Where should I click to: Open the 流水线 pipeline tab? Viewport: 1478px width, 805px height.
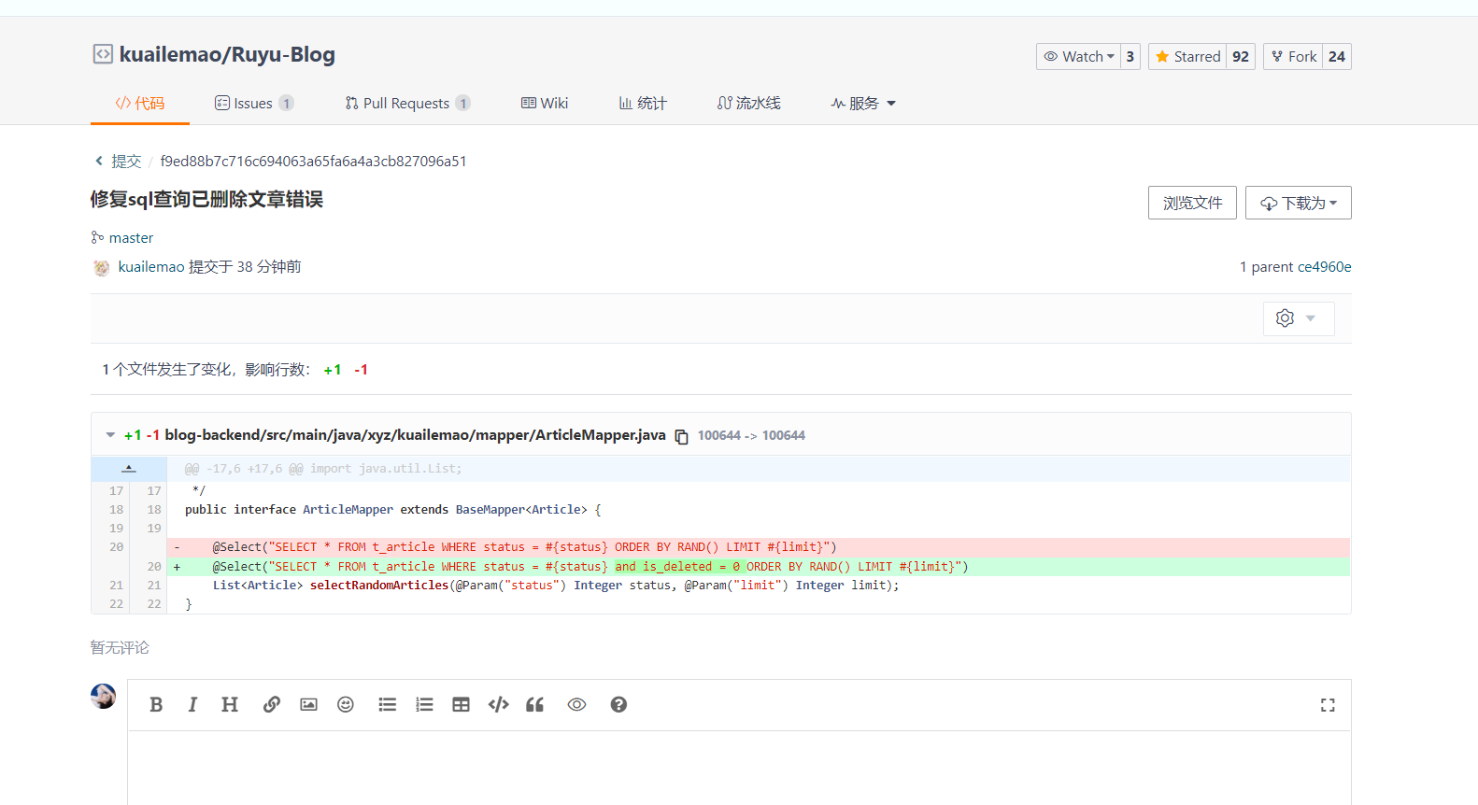[748, 104]
